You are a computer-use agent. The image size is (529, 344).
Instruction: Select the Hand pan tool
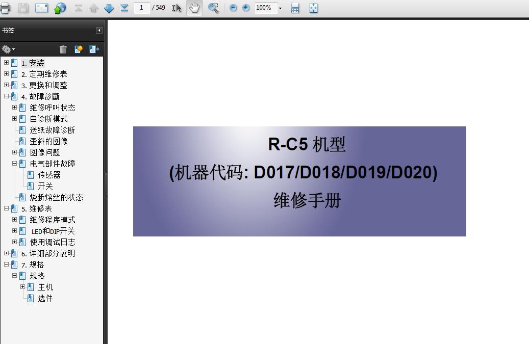(194, 8)
